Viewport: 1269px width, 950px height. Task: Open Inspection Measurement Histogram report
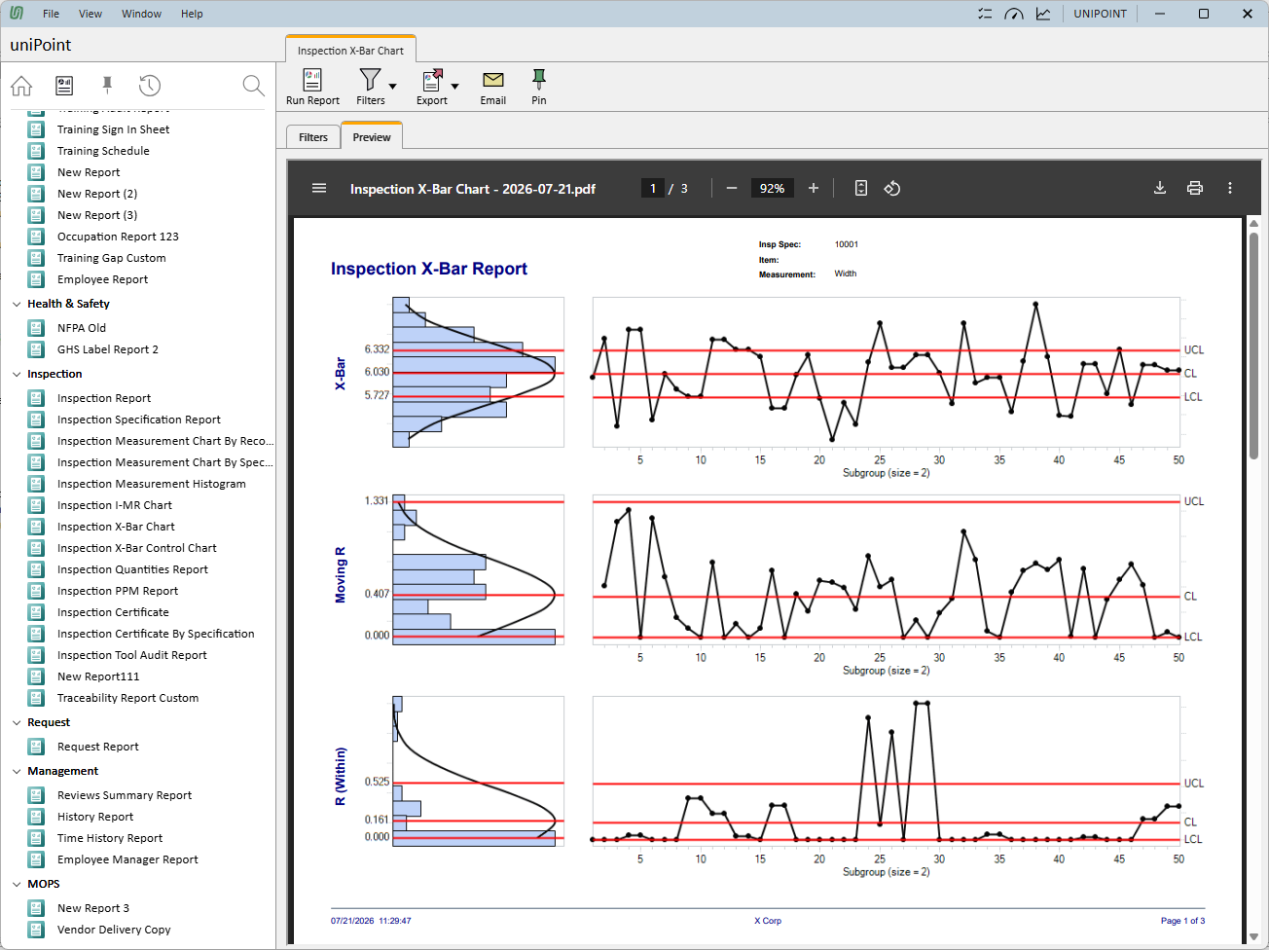[x=152, y=484]
